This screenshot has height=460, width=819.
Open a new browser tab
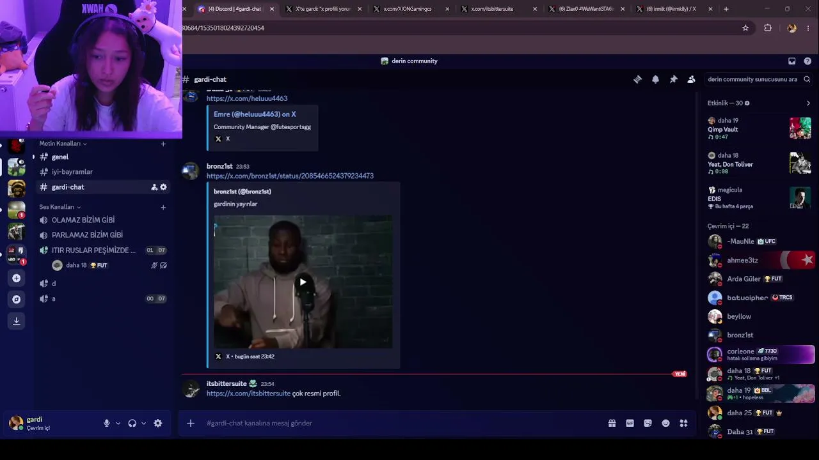(726, 9)
